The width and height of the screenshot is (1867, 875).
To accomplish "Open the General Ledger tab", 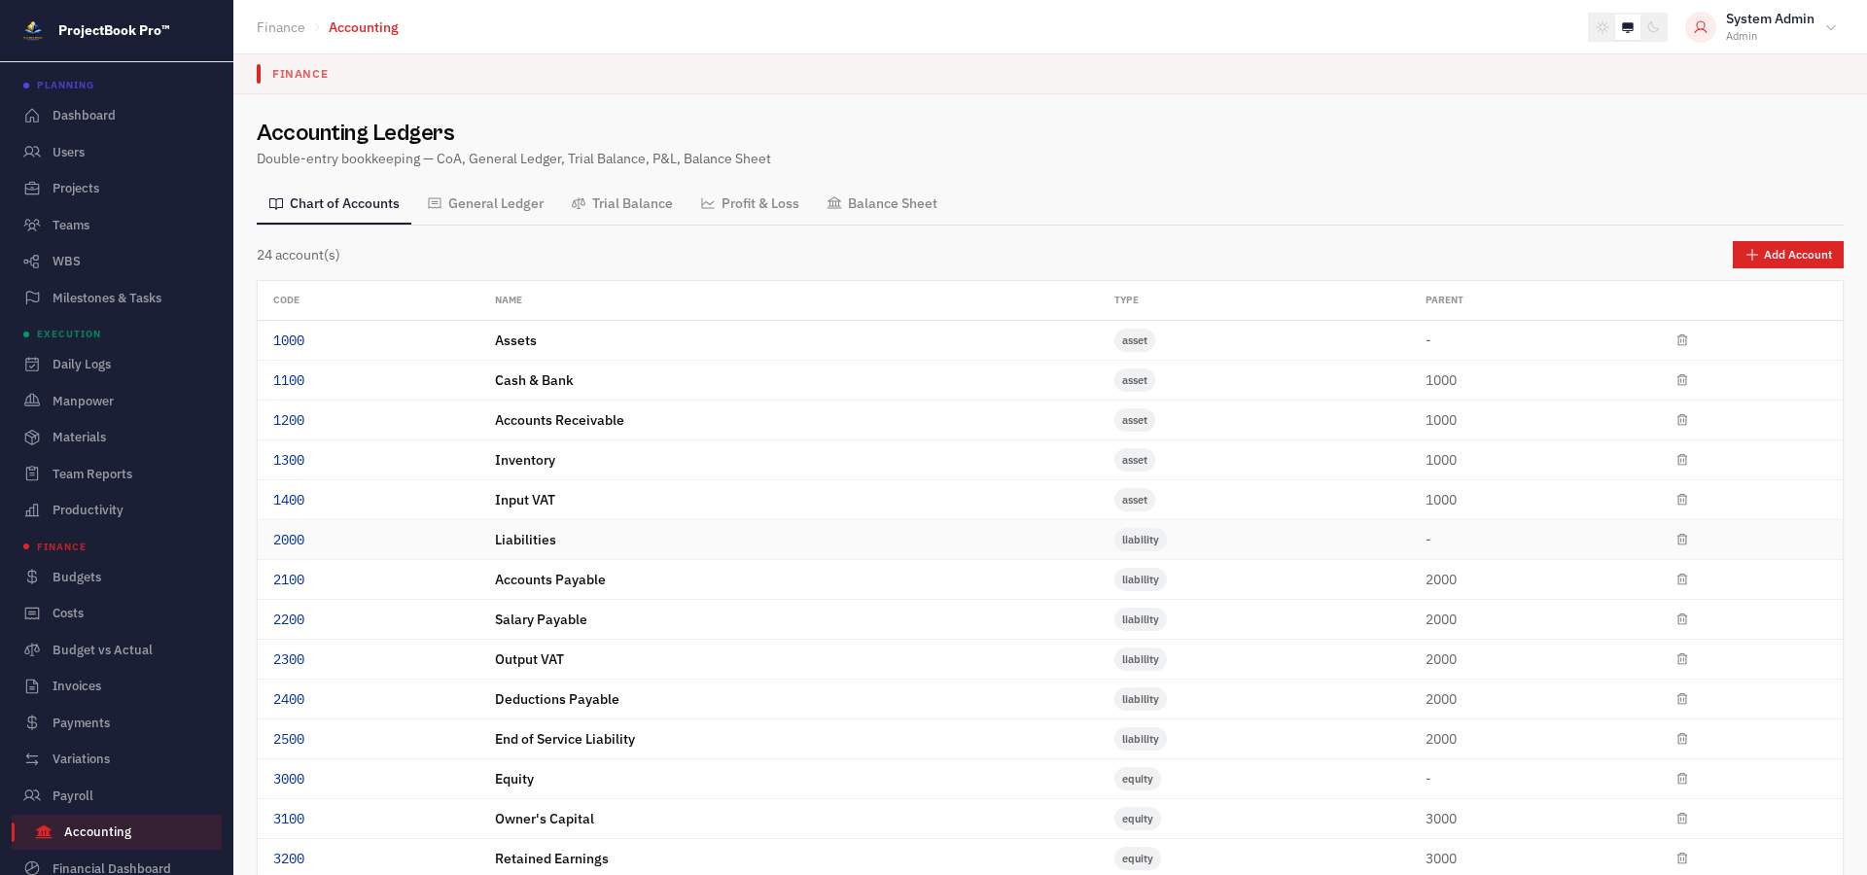I will (486, 203).
